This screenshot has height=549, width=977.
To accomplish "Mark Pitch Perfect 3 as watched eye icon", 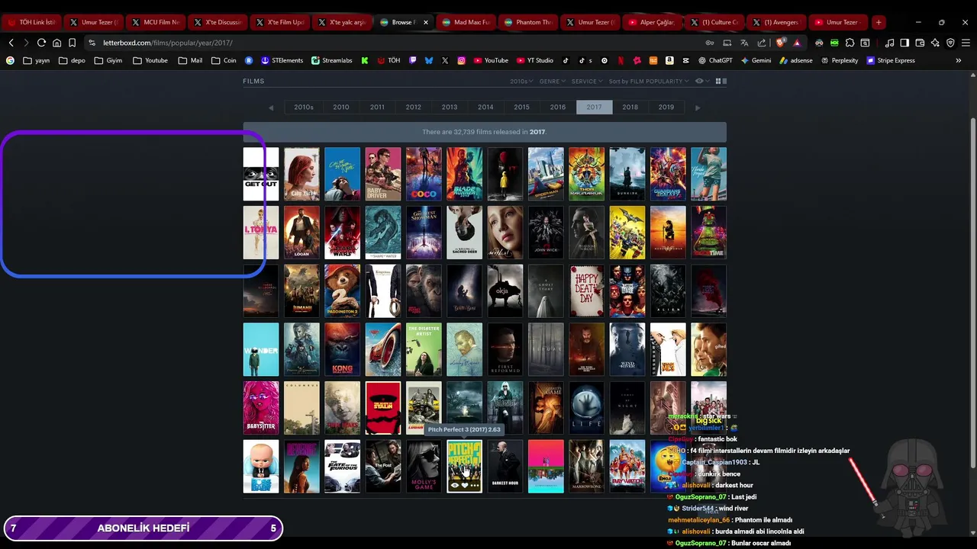I will (x=455, y=486).
